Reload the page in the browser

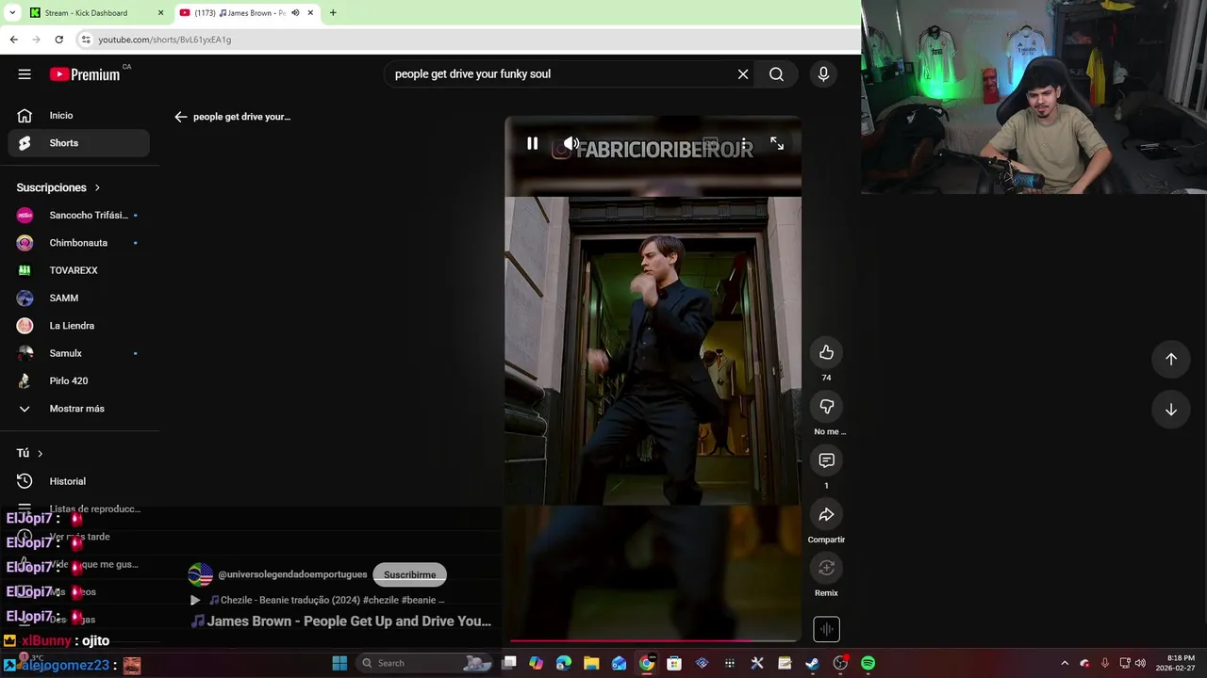click(58, 40)
